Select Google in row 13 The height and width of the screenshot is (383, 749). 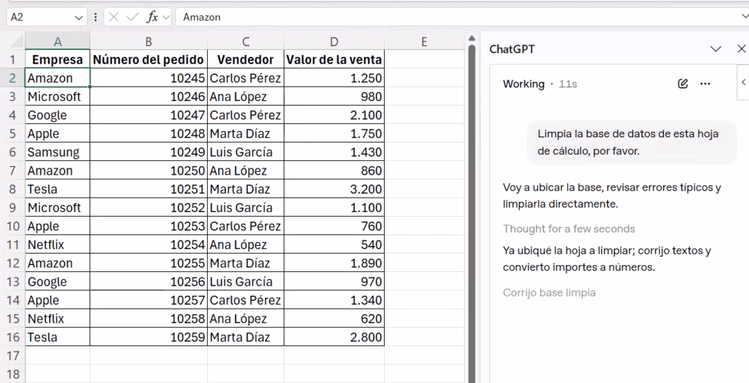pos(57,282)
